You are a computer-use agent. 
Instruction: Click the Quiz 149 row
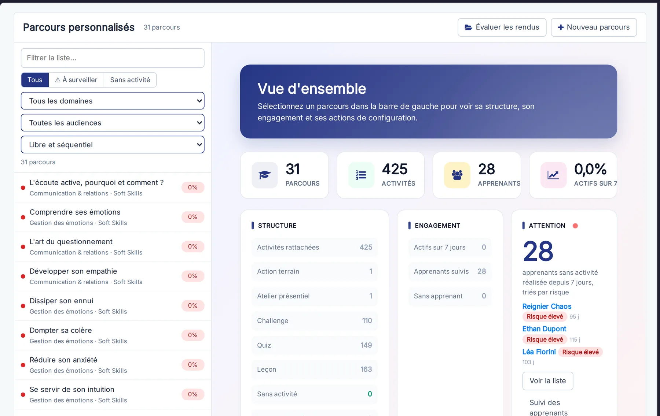(315, 345)
